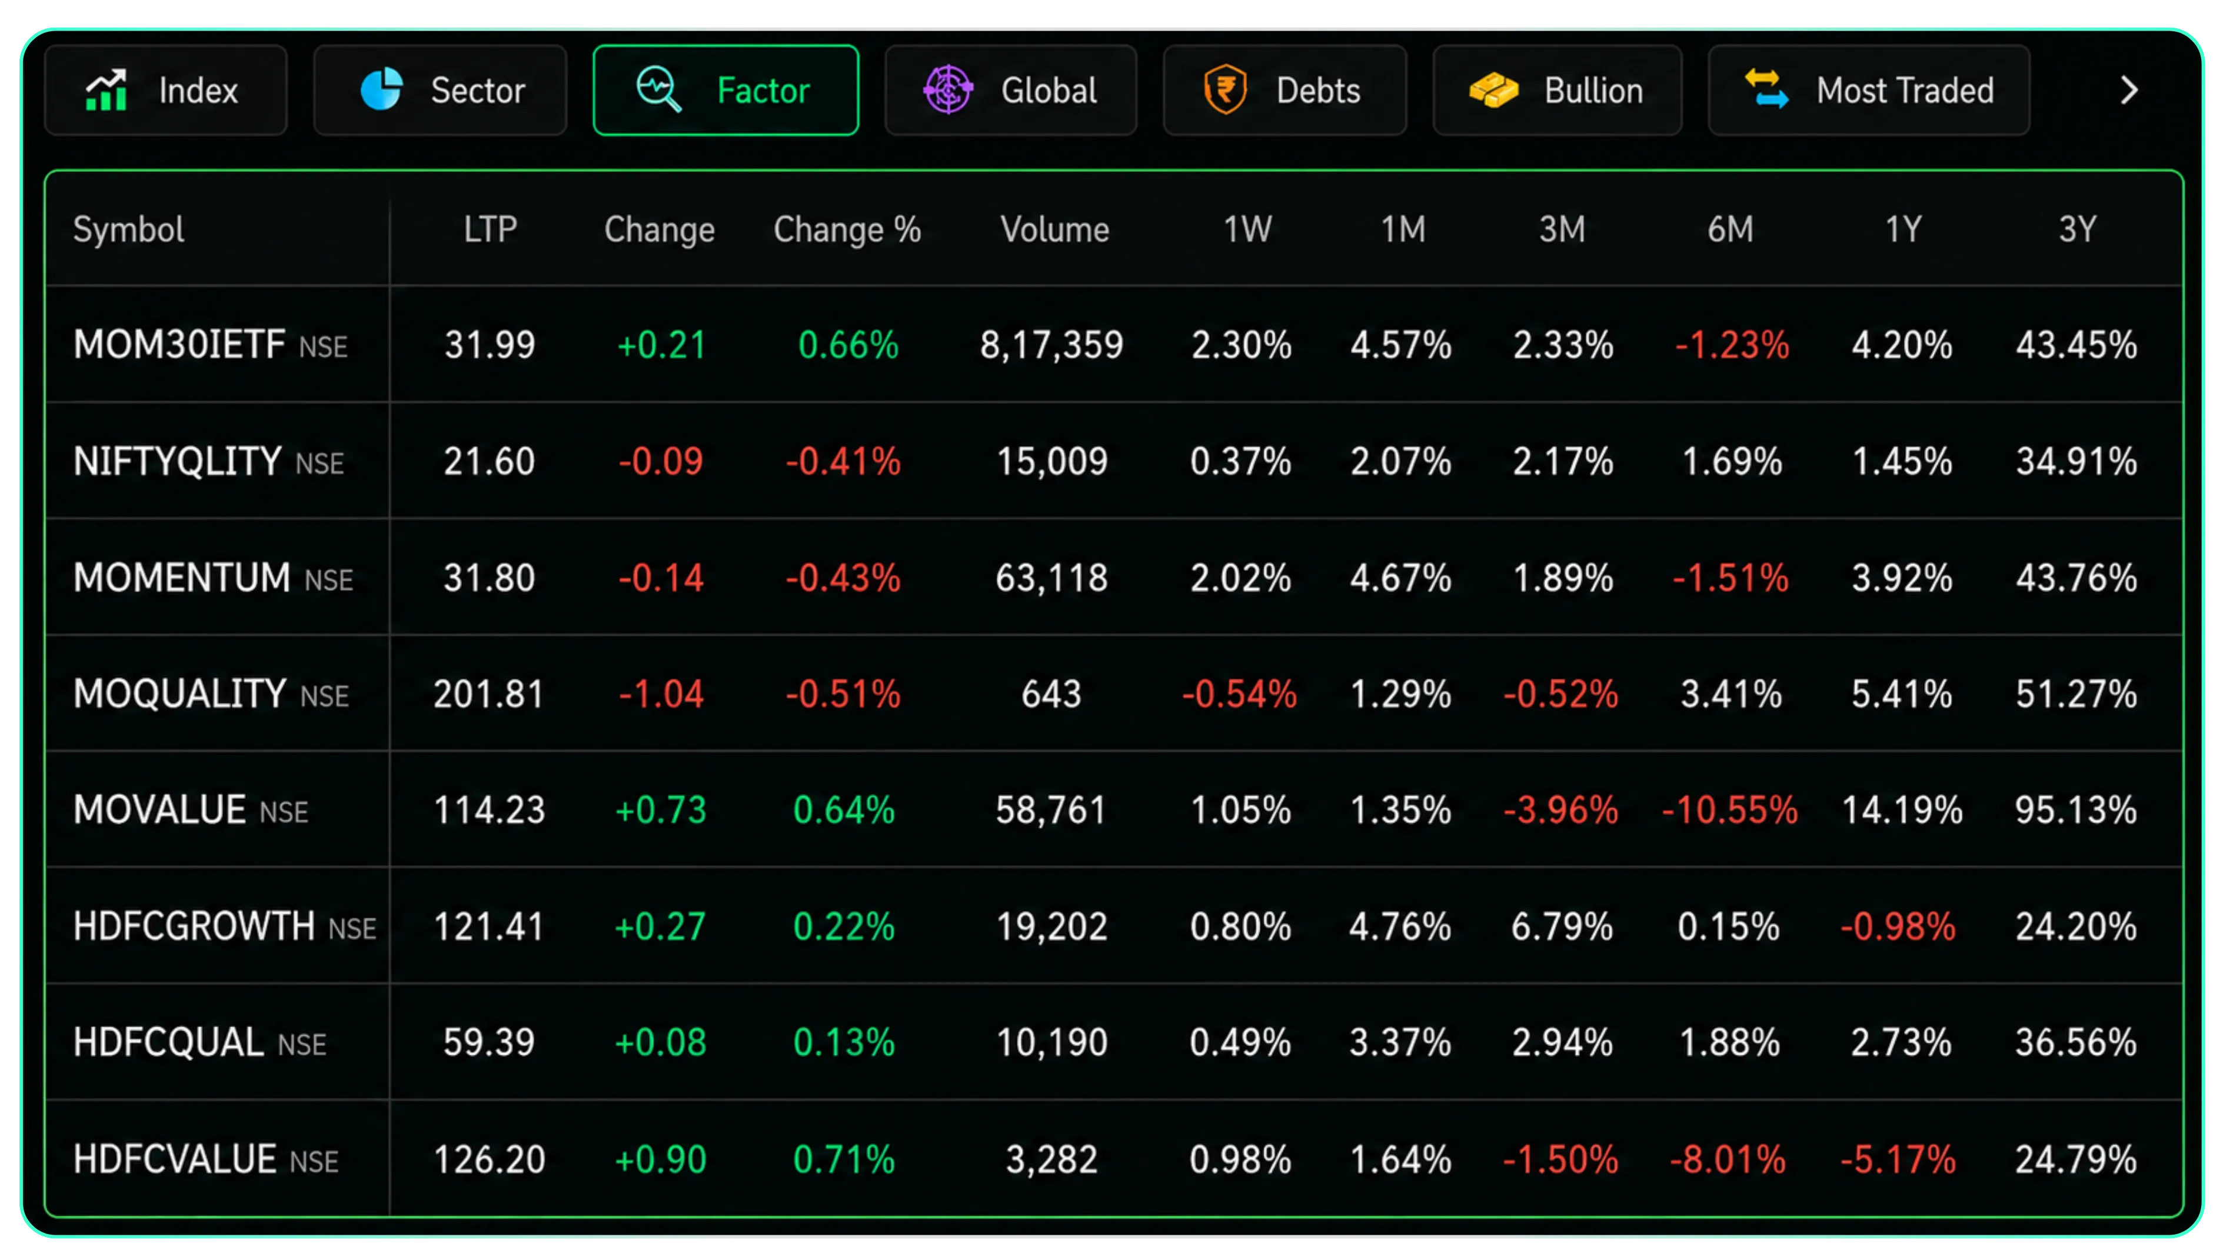Click NIFTYQLITY volume 15,009
The image size is (2223, 1250).
pos(1052,462)
